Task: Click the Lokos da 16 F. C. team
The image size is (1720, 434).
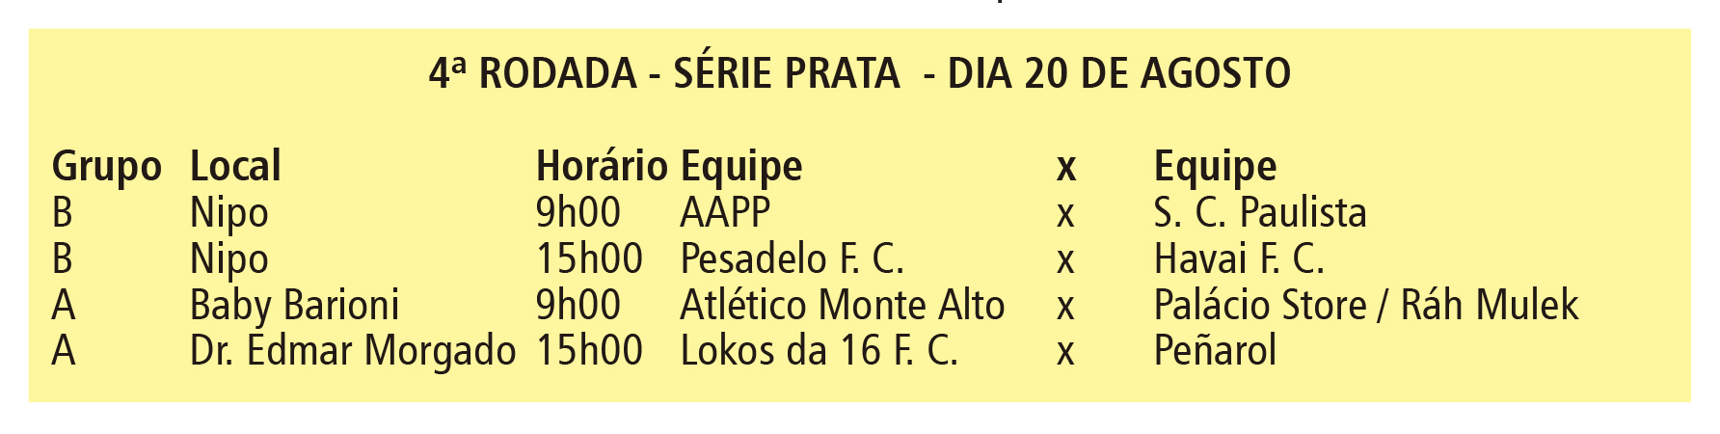Action: coord(819,351)
